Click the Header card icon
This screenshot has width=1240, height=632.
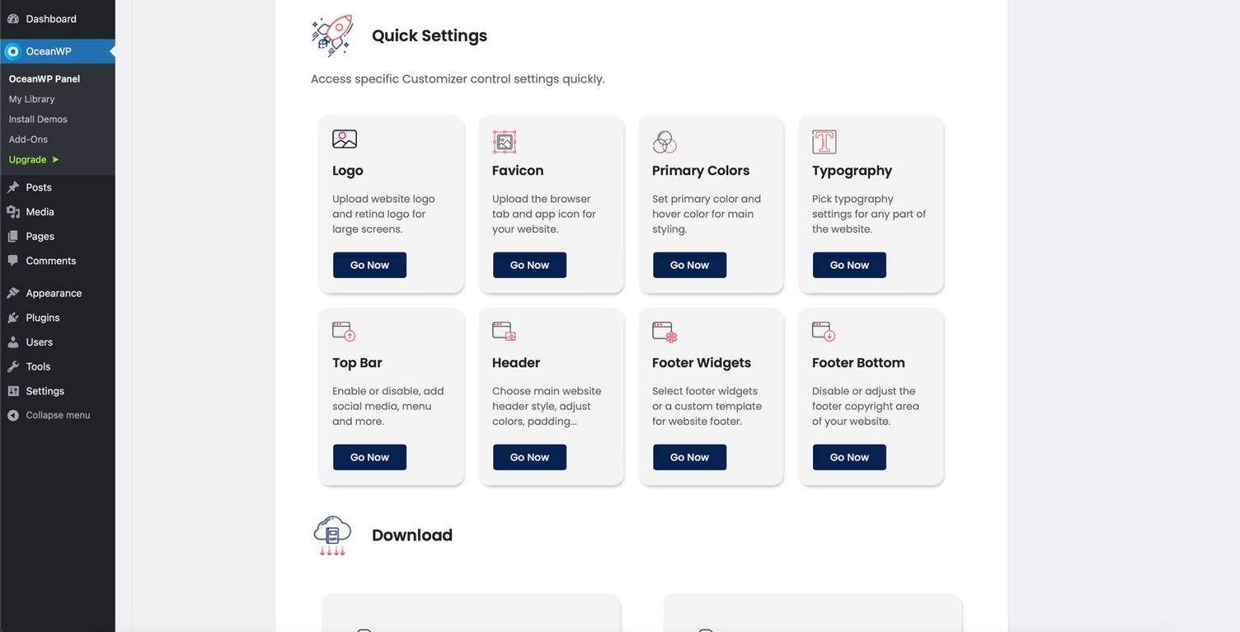(x=504, y=331)
